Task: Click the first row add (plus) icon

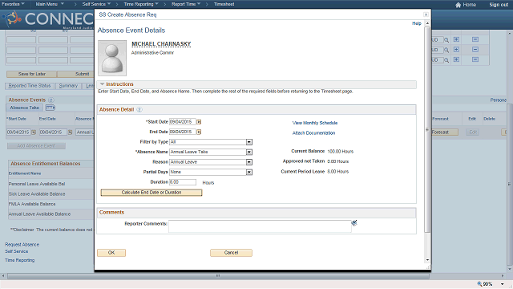Action: (x=456, y=39)
